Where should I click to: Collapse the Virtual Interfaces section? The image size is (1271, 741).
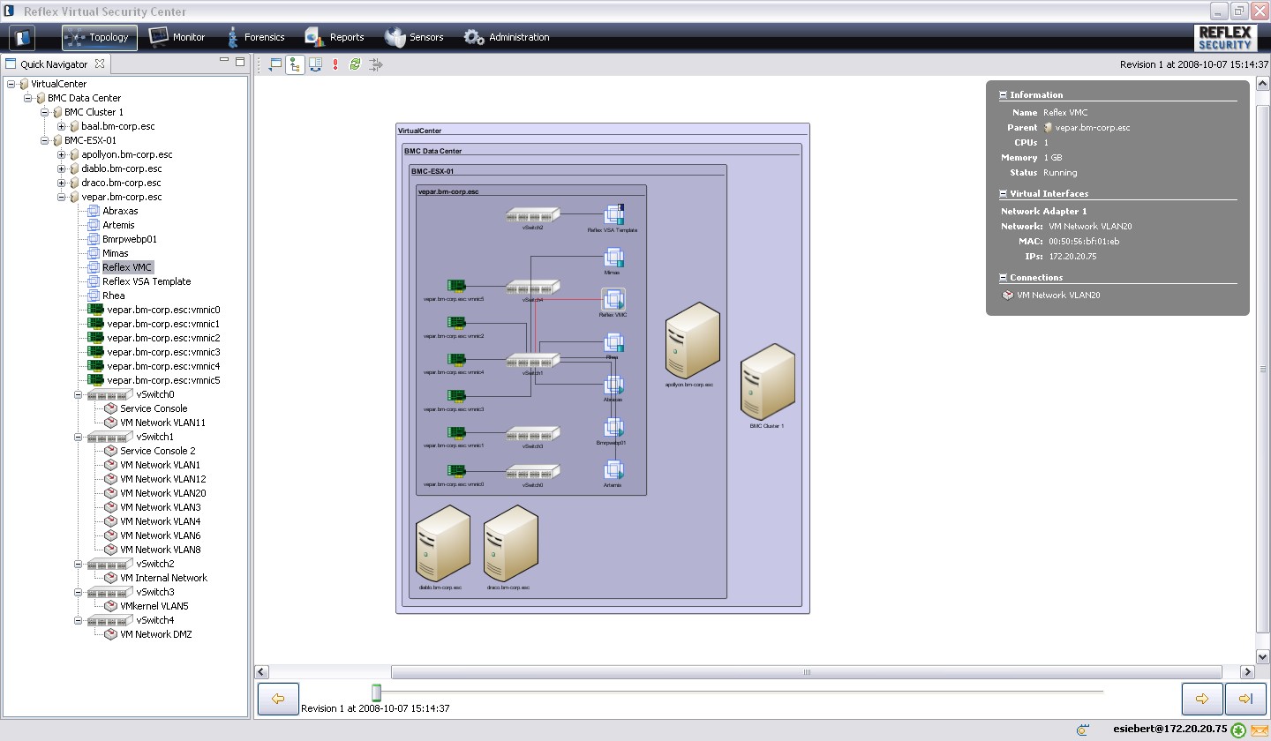[x=1004, y=194]
